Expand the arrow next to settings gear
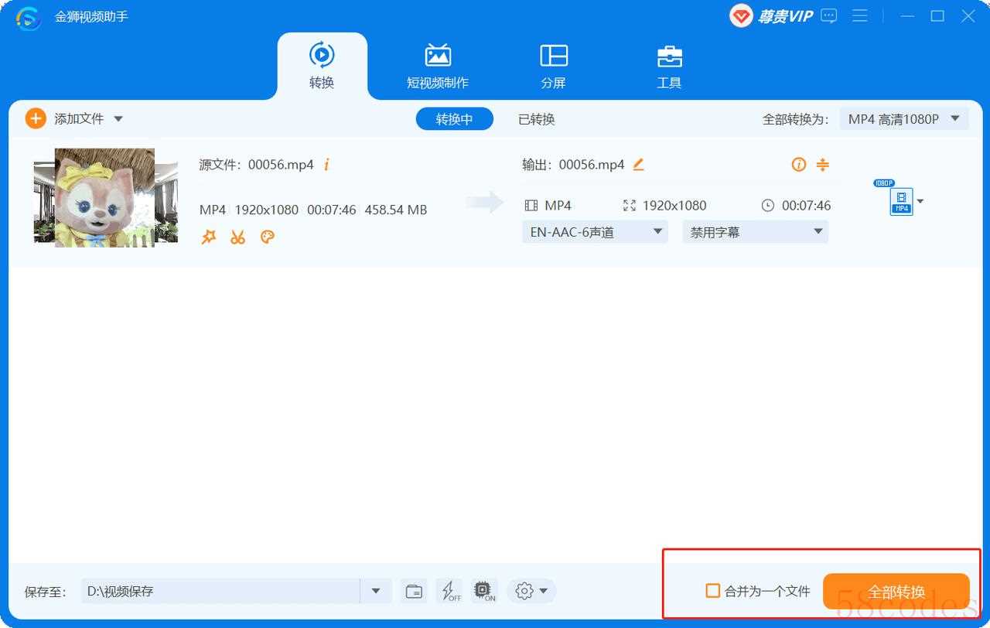The width and height of the screenshot is (990, 628). coord(544,591)
